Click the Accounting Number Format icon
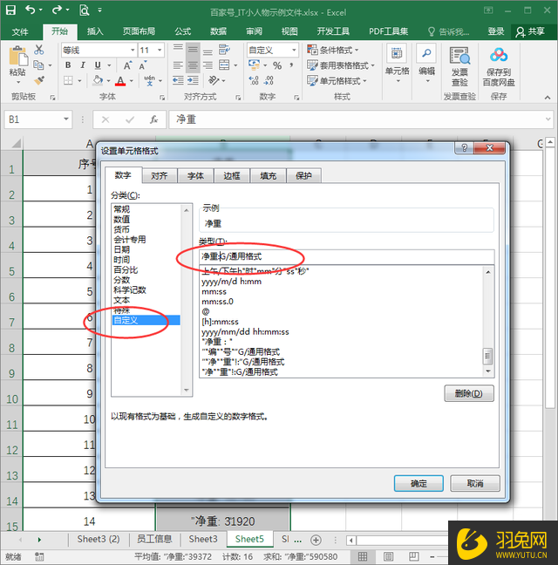 254,65
